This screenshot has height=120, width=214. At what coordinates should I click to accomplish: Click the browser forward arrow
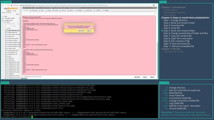5,5
